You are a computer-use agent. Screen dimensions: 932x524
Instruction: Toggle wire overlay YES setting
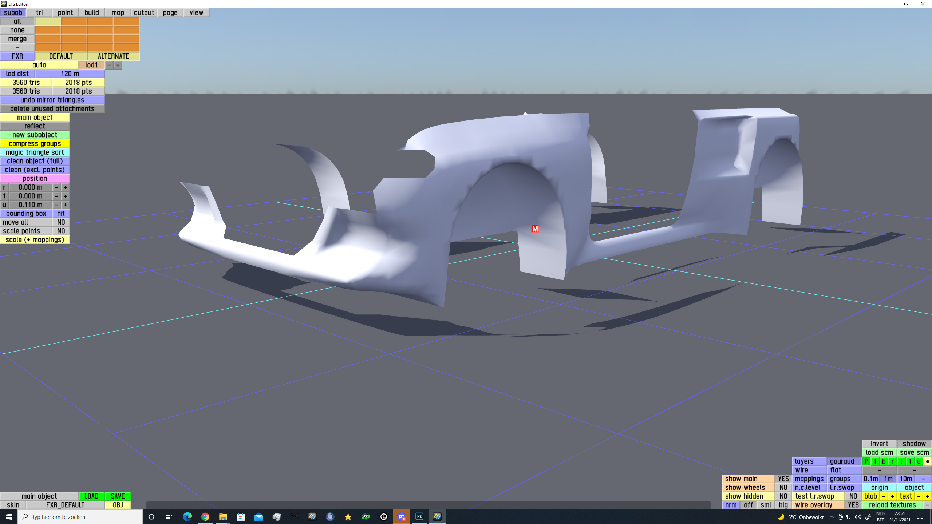853,505
